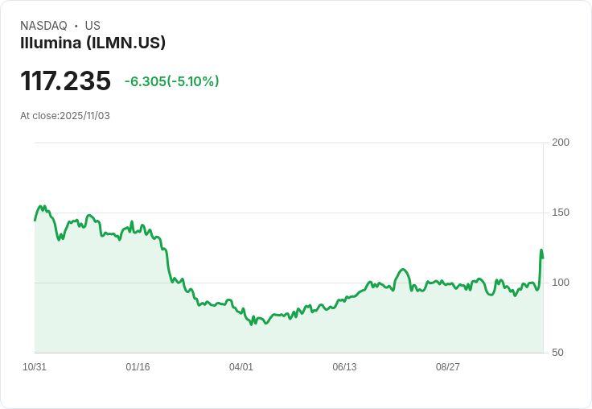The height and width of the screenshot is (409, 592).
Task: Click the 06/13 date axis label
Action: 344,367
